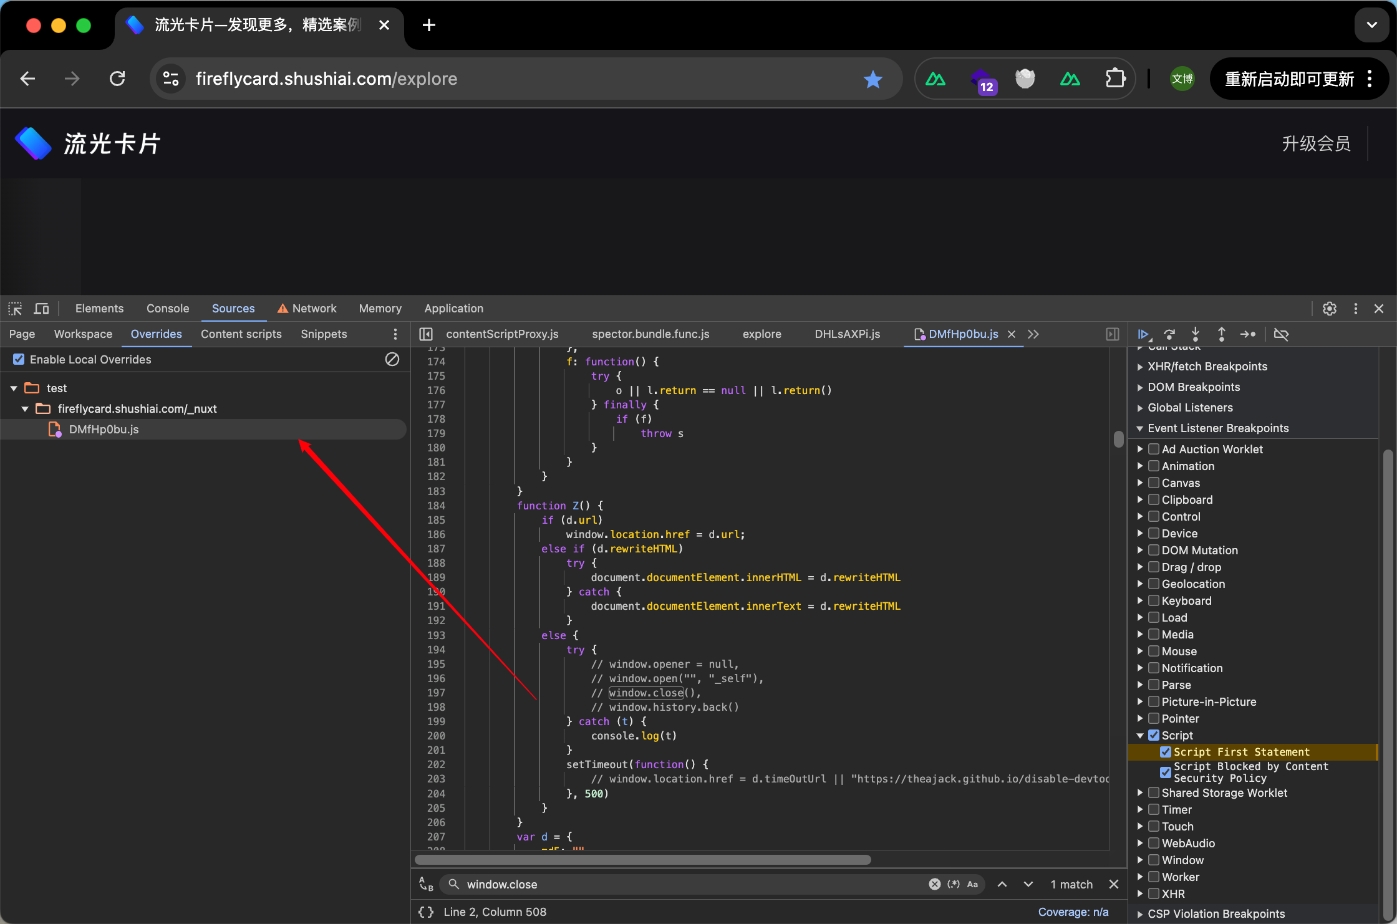Enable the Mouse event breakpoint checkbox
The height and width of the screenshot is (924, 1397).
tap(1154, 651)
